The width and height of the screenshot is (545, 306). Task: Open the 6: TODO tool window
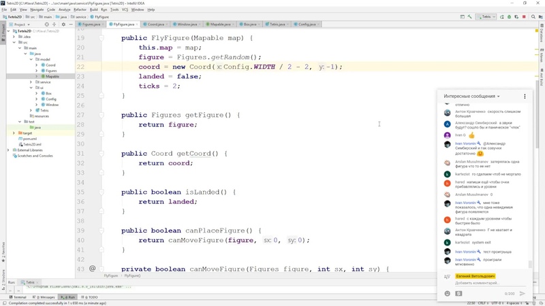pyautogui.click(x=90, y=297)
